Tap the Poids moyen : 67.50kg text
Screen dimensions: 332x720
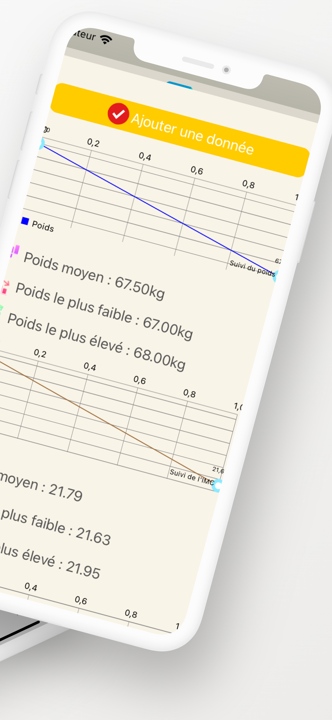click(94, 276)
